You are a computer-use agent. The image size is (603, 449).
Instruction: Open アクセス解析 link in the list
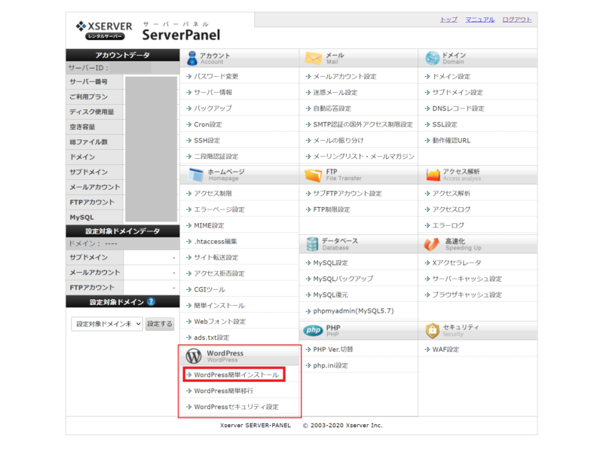451,194
